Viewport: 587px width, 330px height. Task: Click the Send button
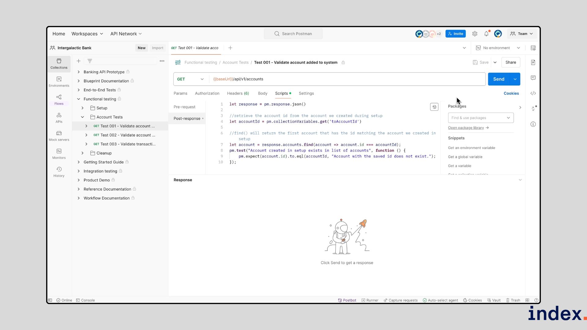click(x=499, y=79)
